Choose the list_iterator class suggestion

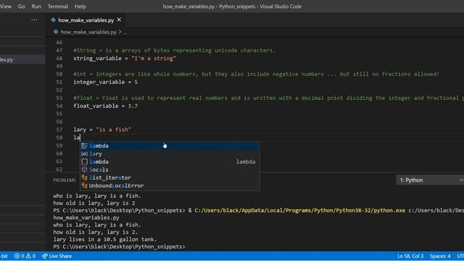point(170,178)
